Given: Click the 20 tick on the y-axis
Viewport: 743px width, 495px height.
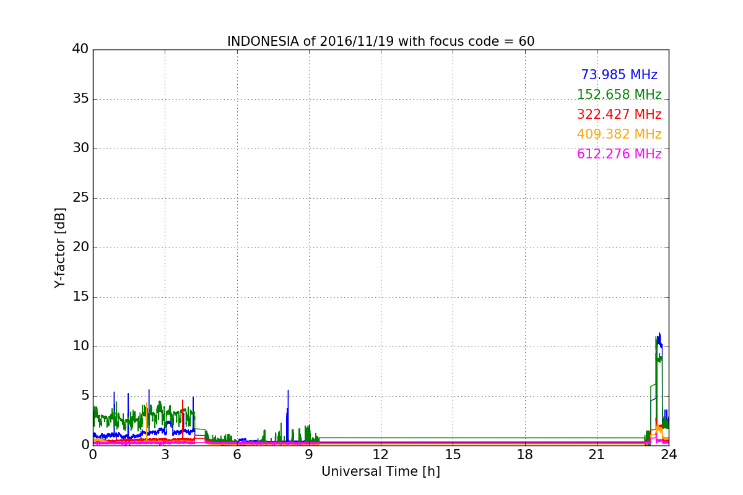Looking at the screenshot, I should tap(80, 247).
